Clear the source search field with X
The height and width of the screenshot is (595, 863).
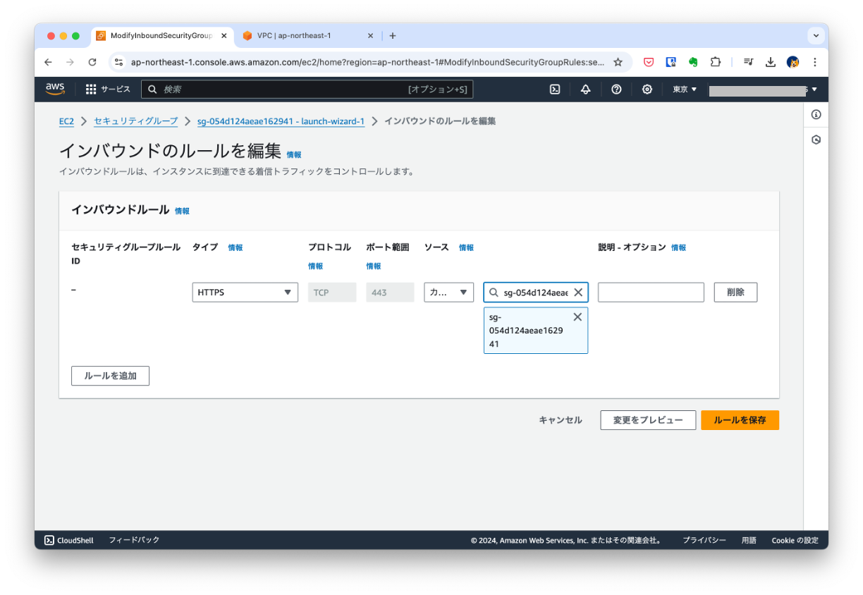[578, 293]
